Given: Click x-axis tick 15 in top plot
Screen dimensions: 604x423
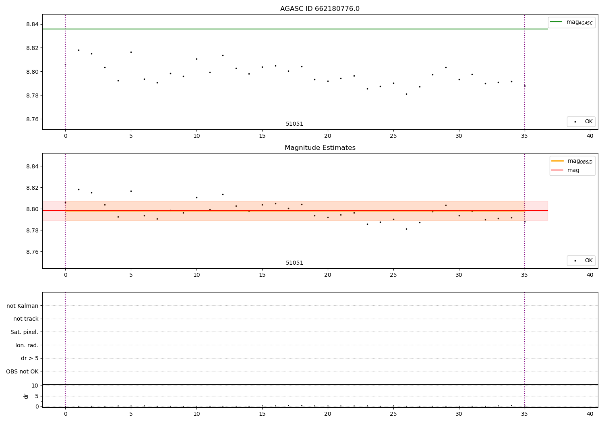Looking at the screenshot, I should tap(262, 136).
